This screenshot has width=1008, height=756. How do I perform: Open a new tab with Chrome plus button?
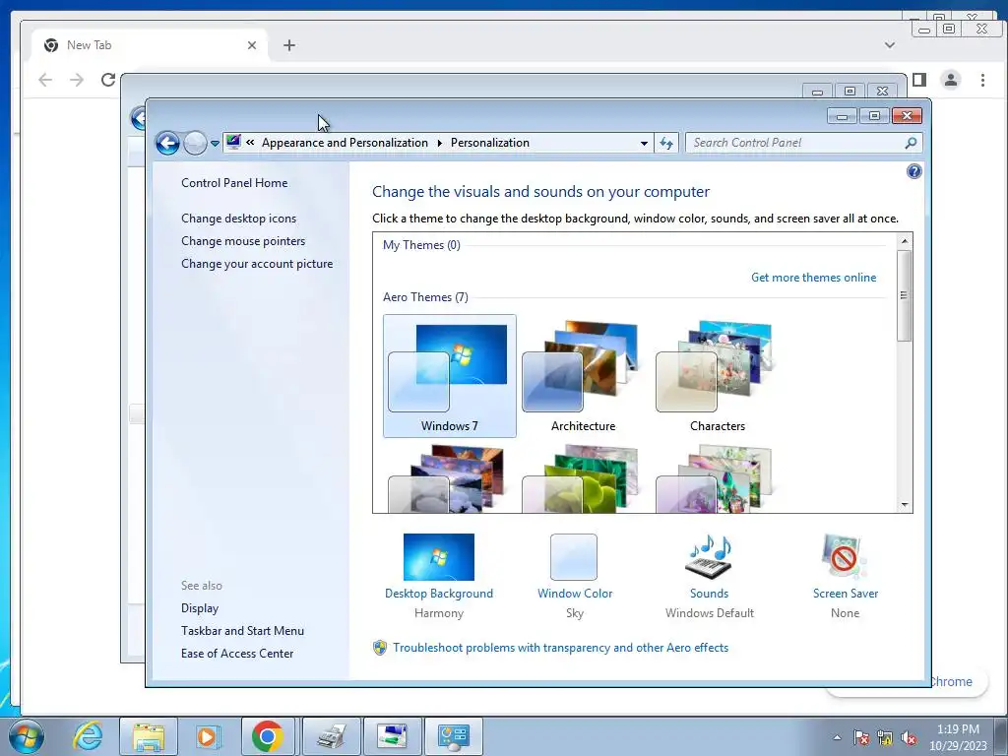coord(289,45)
